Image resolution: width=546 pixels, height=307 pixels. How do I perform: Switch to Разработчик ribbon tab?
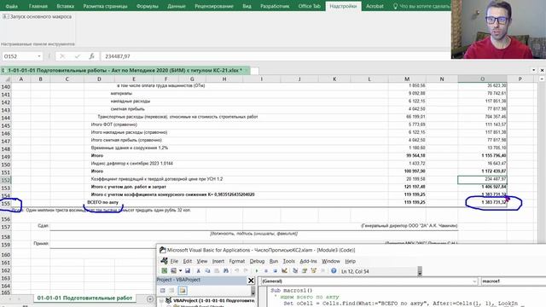point(275,6)
